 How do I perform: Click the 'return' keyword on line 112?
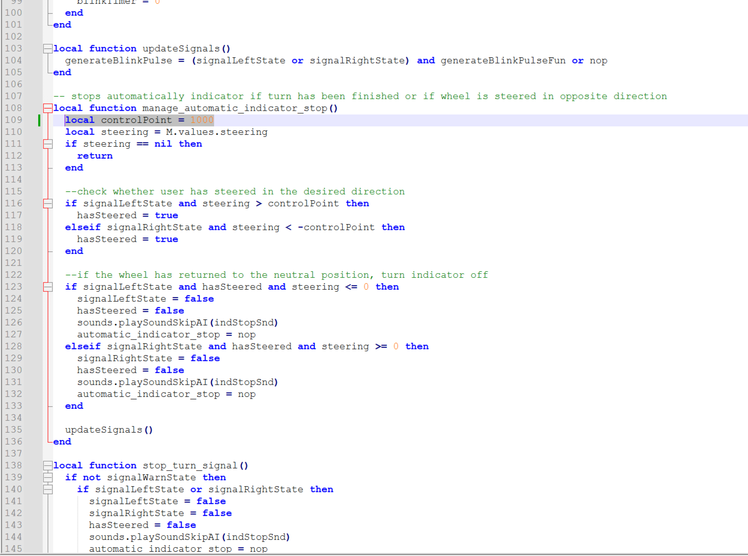(95, 156)
